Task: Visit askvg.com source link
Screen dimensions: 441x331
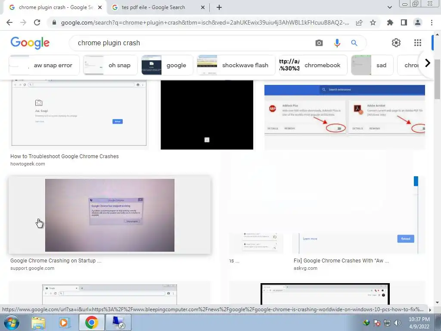Action: pos(305,268)
